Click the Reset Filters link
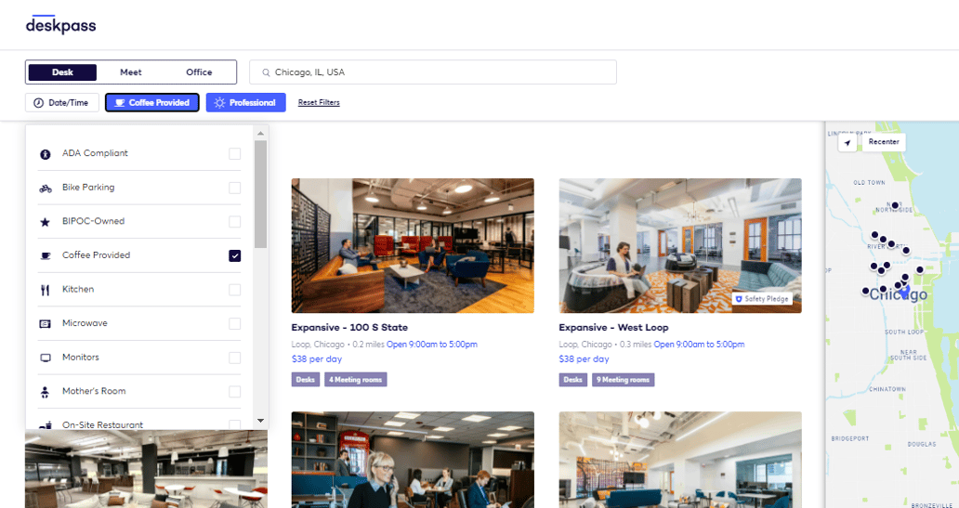Viewport: 959px width, 508px height. point(319,103)
